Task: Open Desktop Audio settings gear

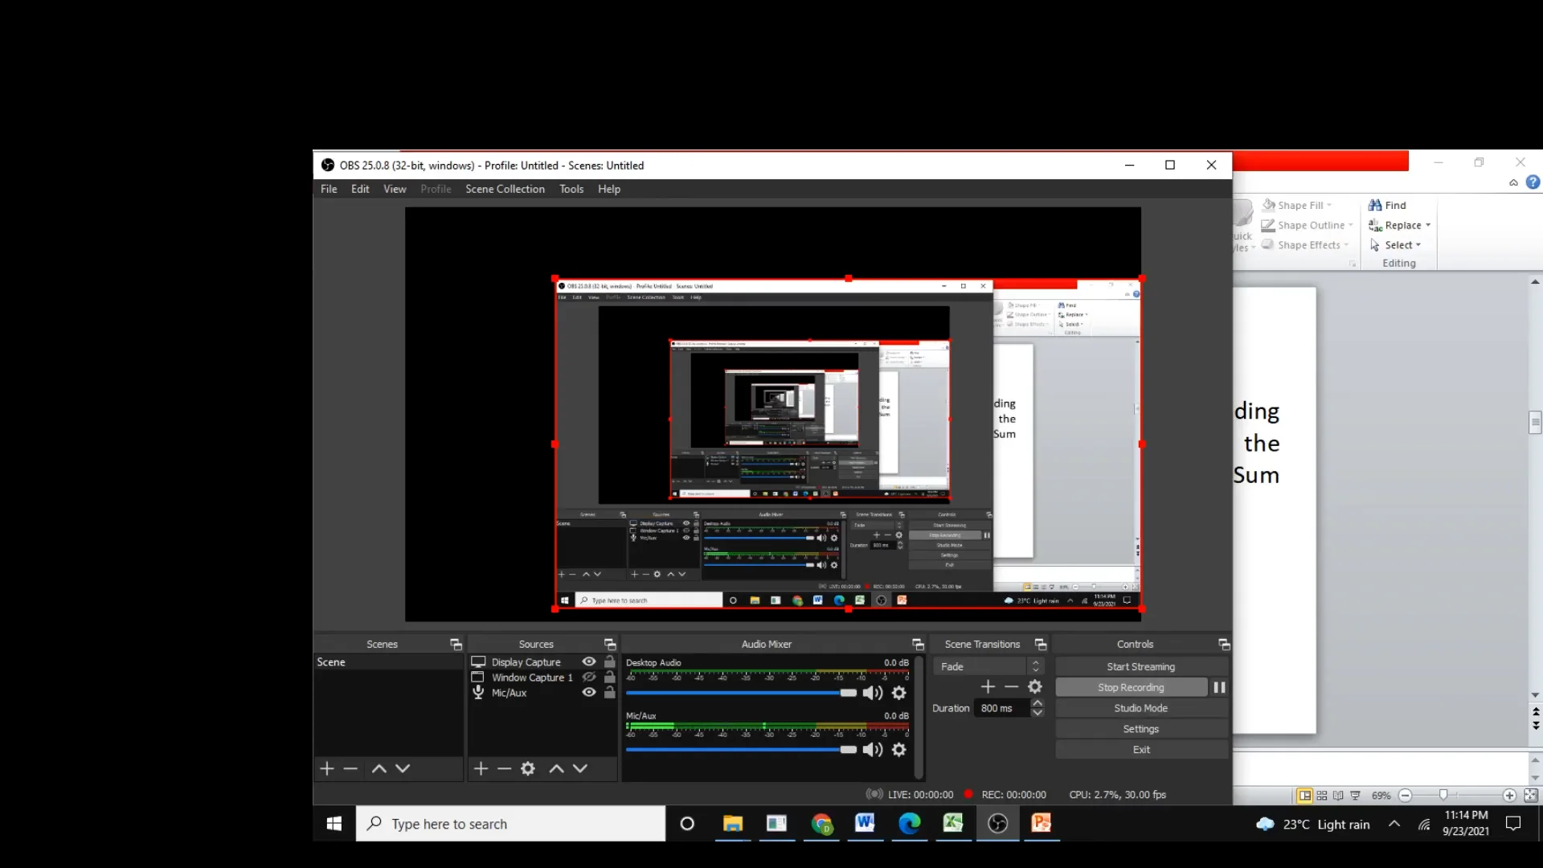Action: coord(899,693)
